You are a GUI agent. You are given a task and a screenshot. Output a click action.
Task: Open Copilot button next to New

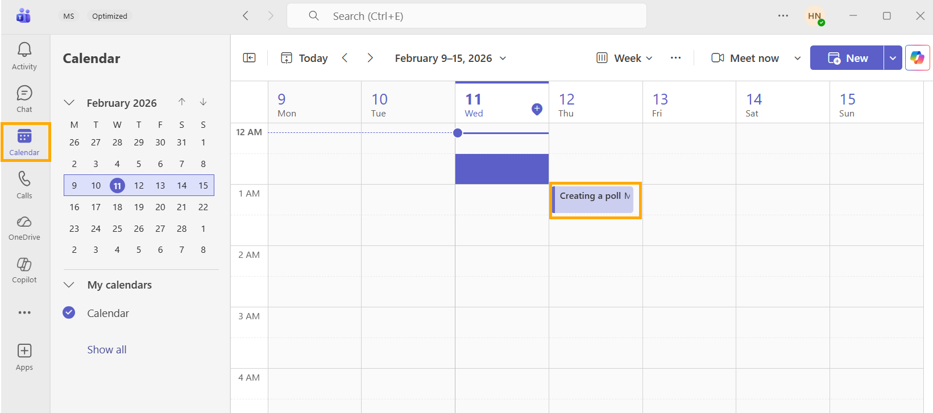click(917, 58)
